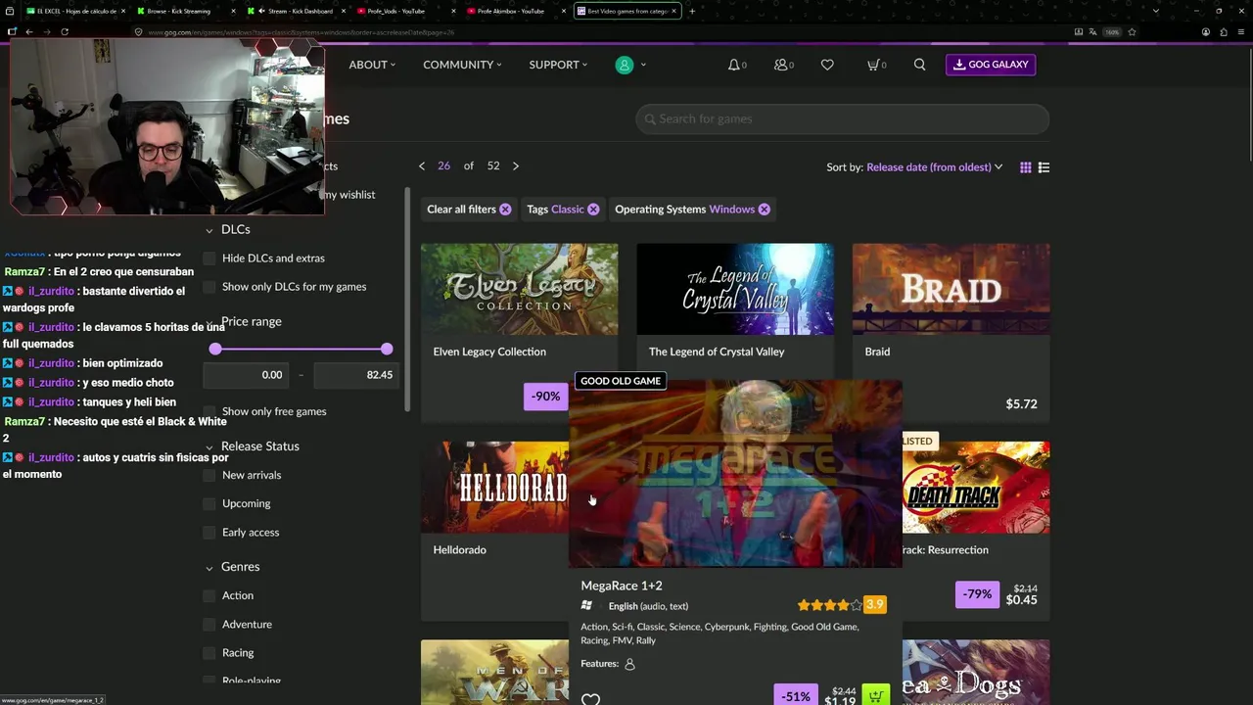This screenshot has width=1253, height=705.
Task: Click the browser back arrow
Action: (29, 31)
